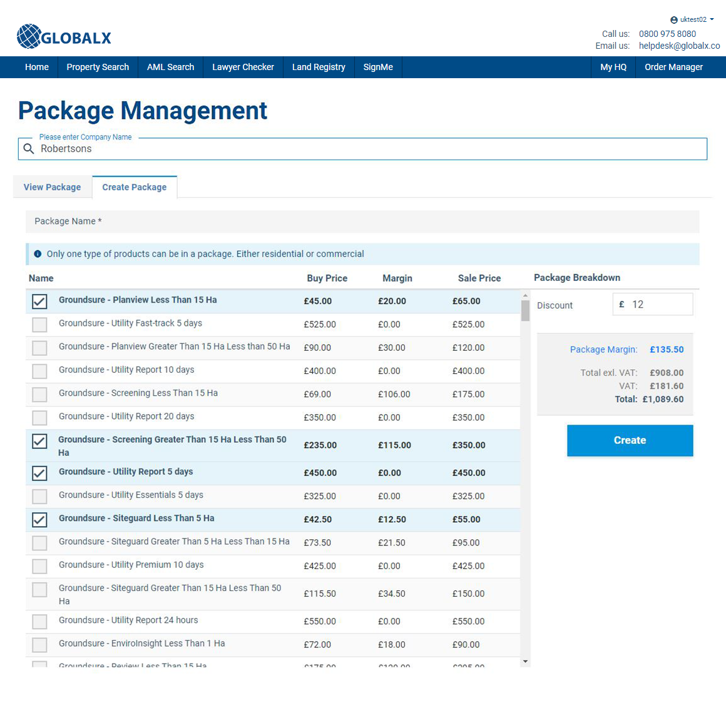Open the Order Manager menu
This screenshot has height=703, width=726.
674,67
